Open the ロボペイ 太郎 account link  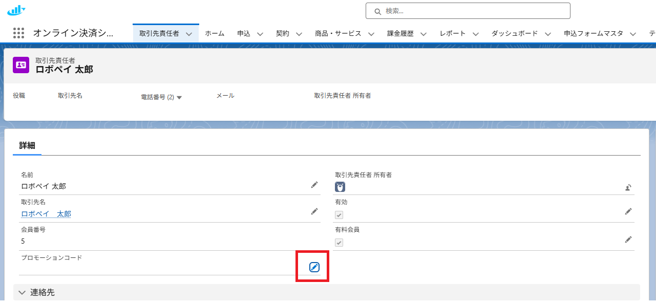click(x=46, y=214)
